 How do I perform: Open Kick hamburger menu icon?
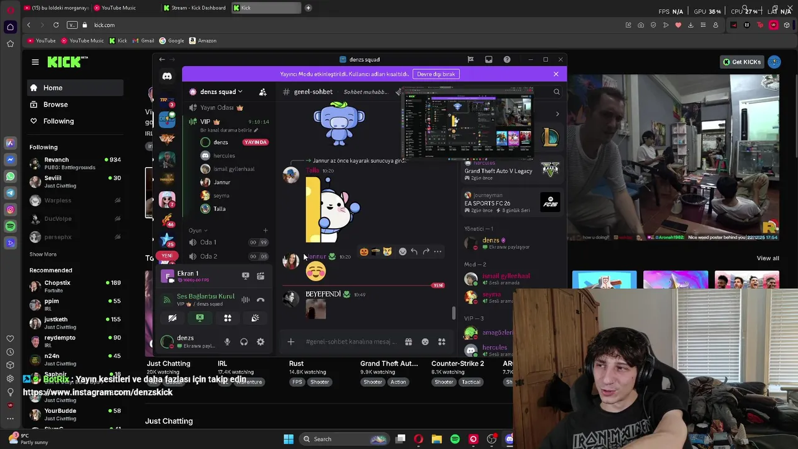[35, 62]
